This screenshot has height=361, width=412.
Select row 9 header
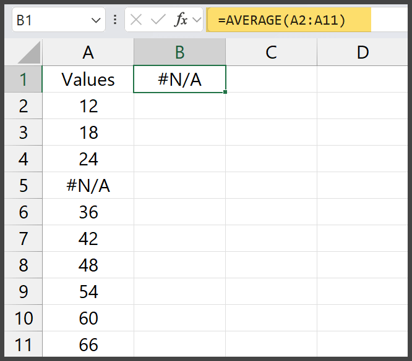(23, 291)
